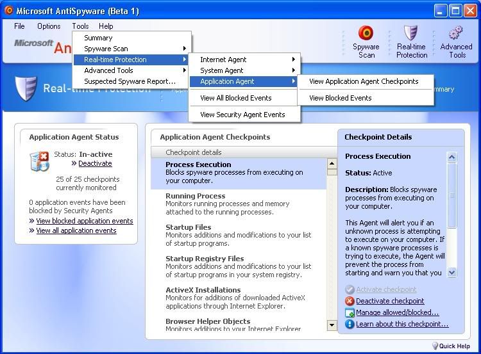Expand the Spyware Scan submenu
481x354 pixels.
point(132,49)
